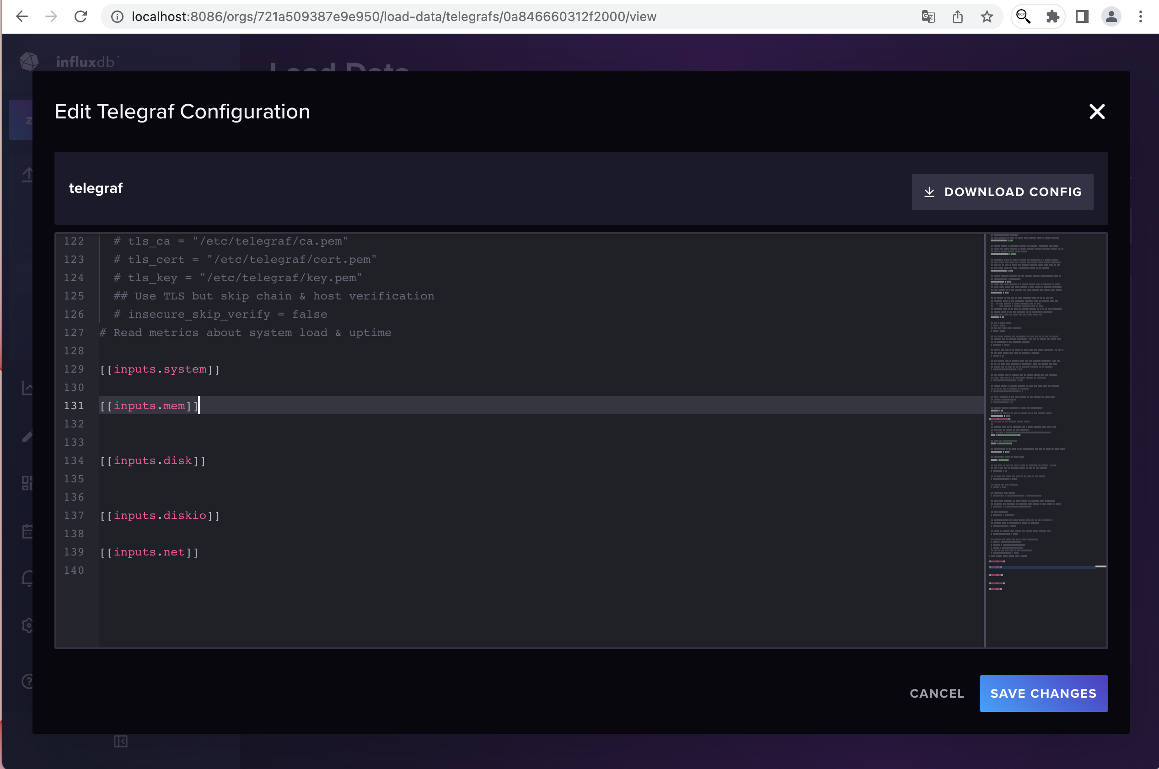The width and height of the screenshot is (1159, 769).
Task: Click the browser back arrow
Action: point(22,16)
